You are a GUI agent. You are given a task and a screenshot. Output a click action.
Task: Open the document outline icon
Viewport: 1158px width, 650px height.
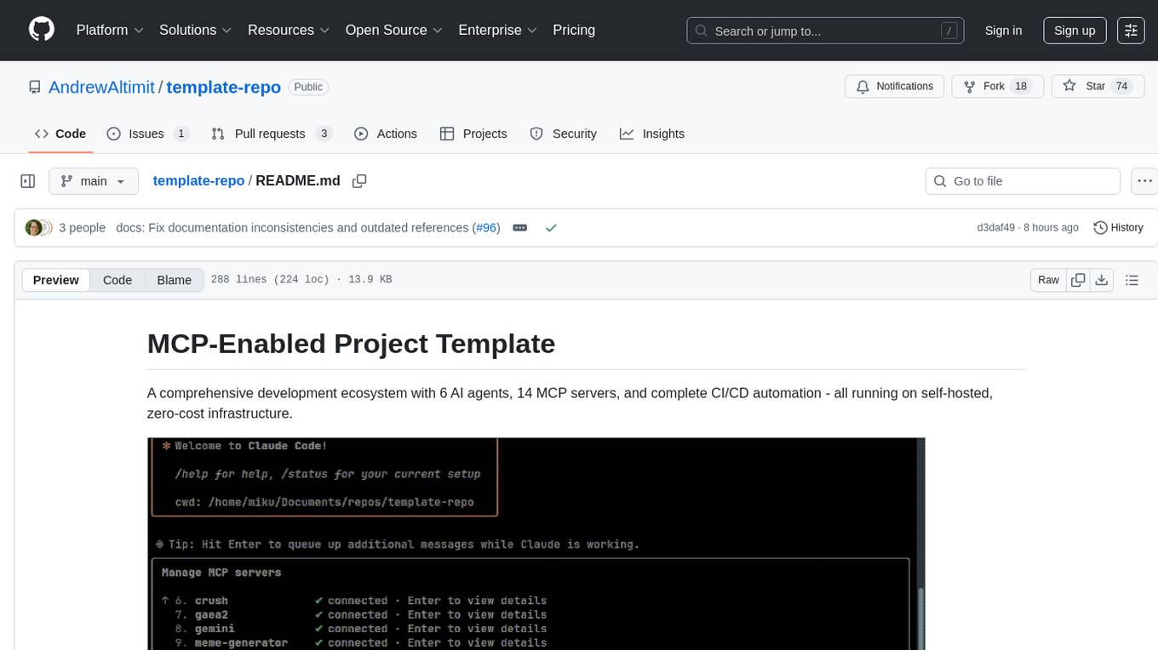click(x=1132, y=280)
